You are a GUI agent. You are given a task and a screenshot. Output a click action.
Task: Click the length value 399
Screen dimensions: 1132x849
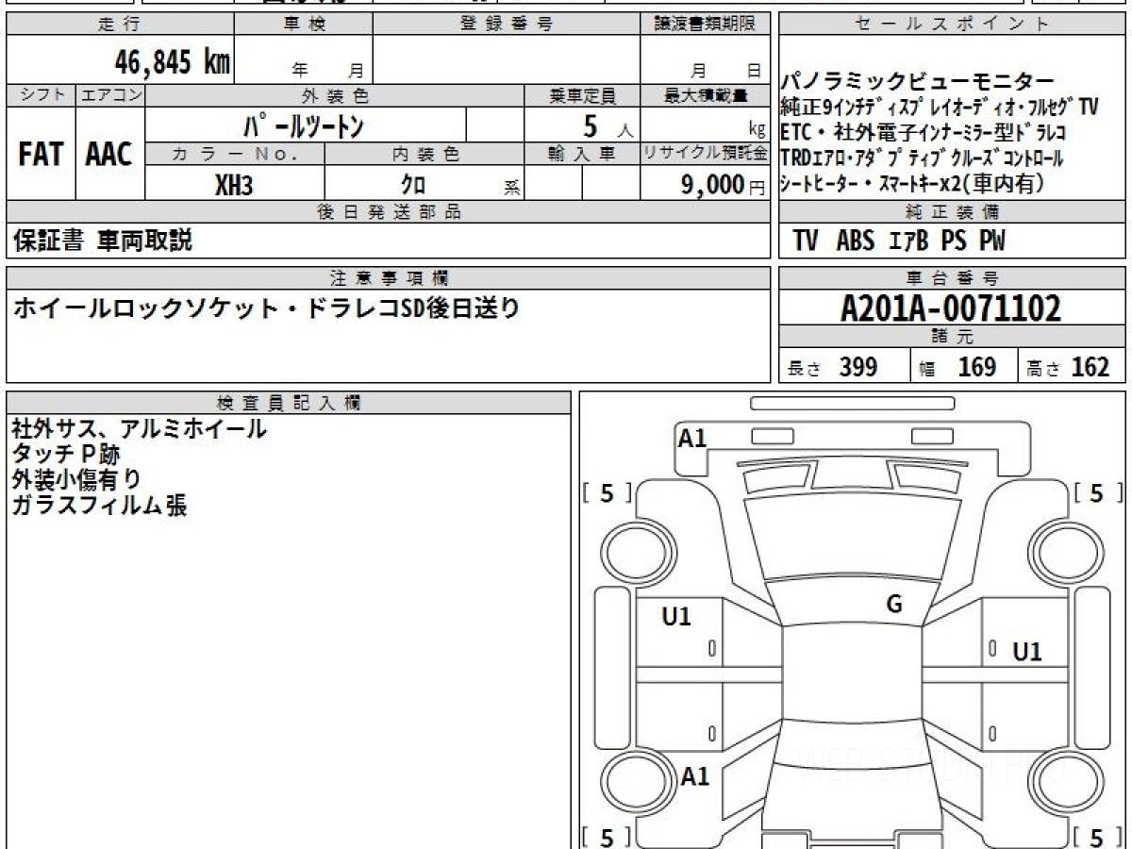click(x=857, y=367)
